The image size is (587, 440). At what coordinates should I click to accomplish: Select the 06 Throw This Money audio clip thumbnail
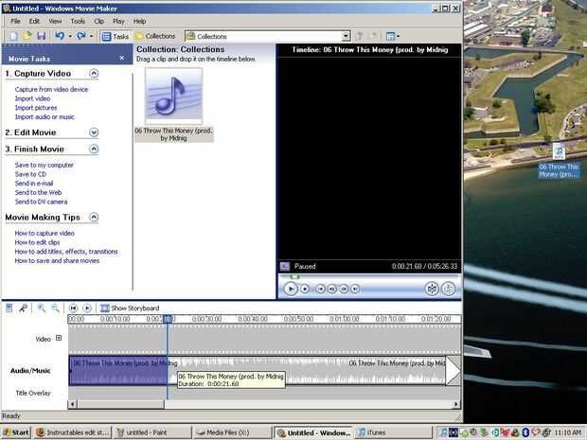coord(173,97)
